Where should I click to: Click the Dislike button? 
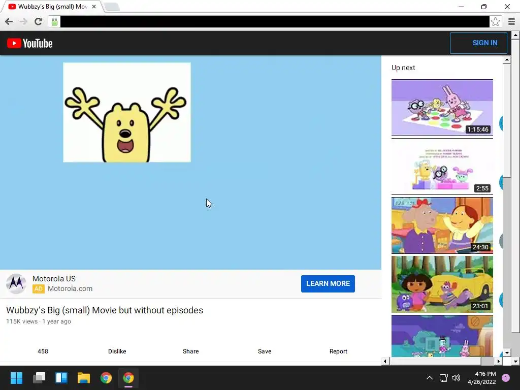click(x=117, y=351)
